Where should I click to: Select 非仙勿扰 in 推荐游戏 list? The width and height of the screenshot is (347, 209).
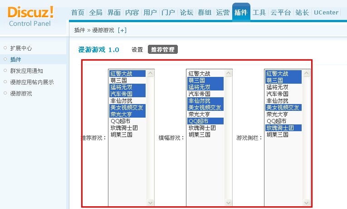(x=127, y=100)
